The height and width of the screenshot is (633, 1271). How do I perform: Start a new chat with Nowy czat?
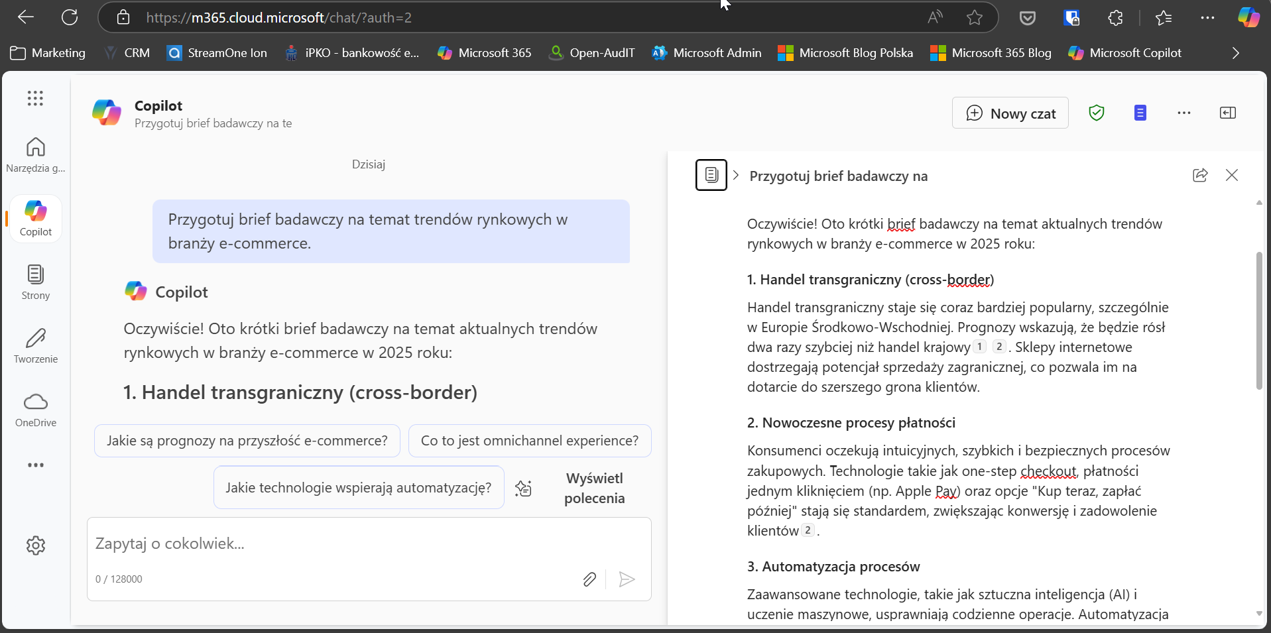tap(1010, 113)
